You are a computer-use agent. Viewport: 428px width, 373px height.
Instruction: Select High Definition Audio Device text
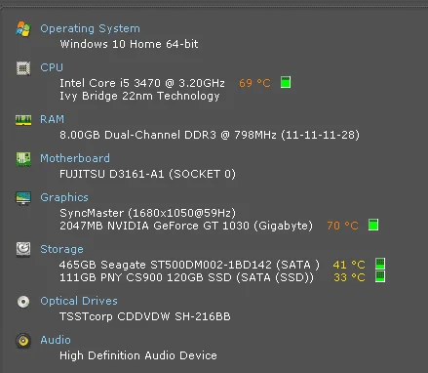coord(138,355)
